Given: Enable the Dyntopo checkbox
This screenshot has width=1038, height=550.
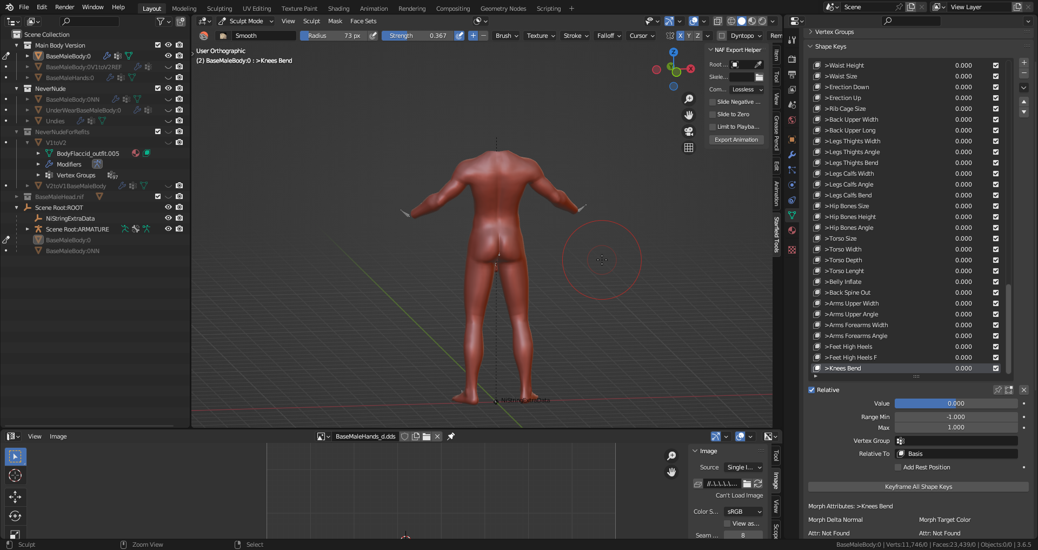Looking at the screenshot, I should point(721,36).
